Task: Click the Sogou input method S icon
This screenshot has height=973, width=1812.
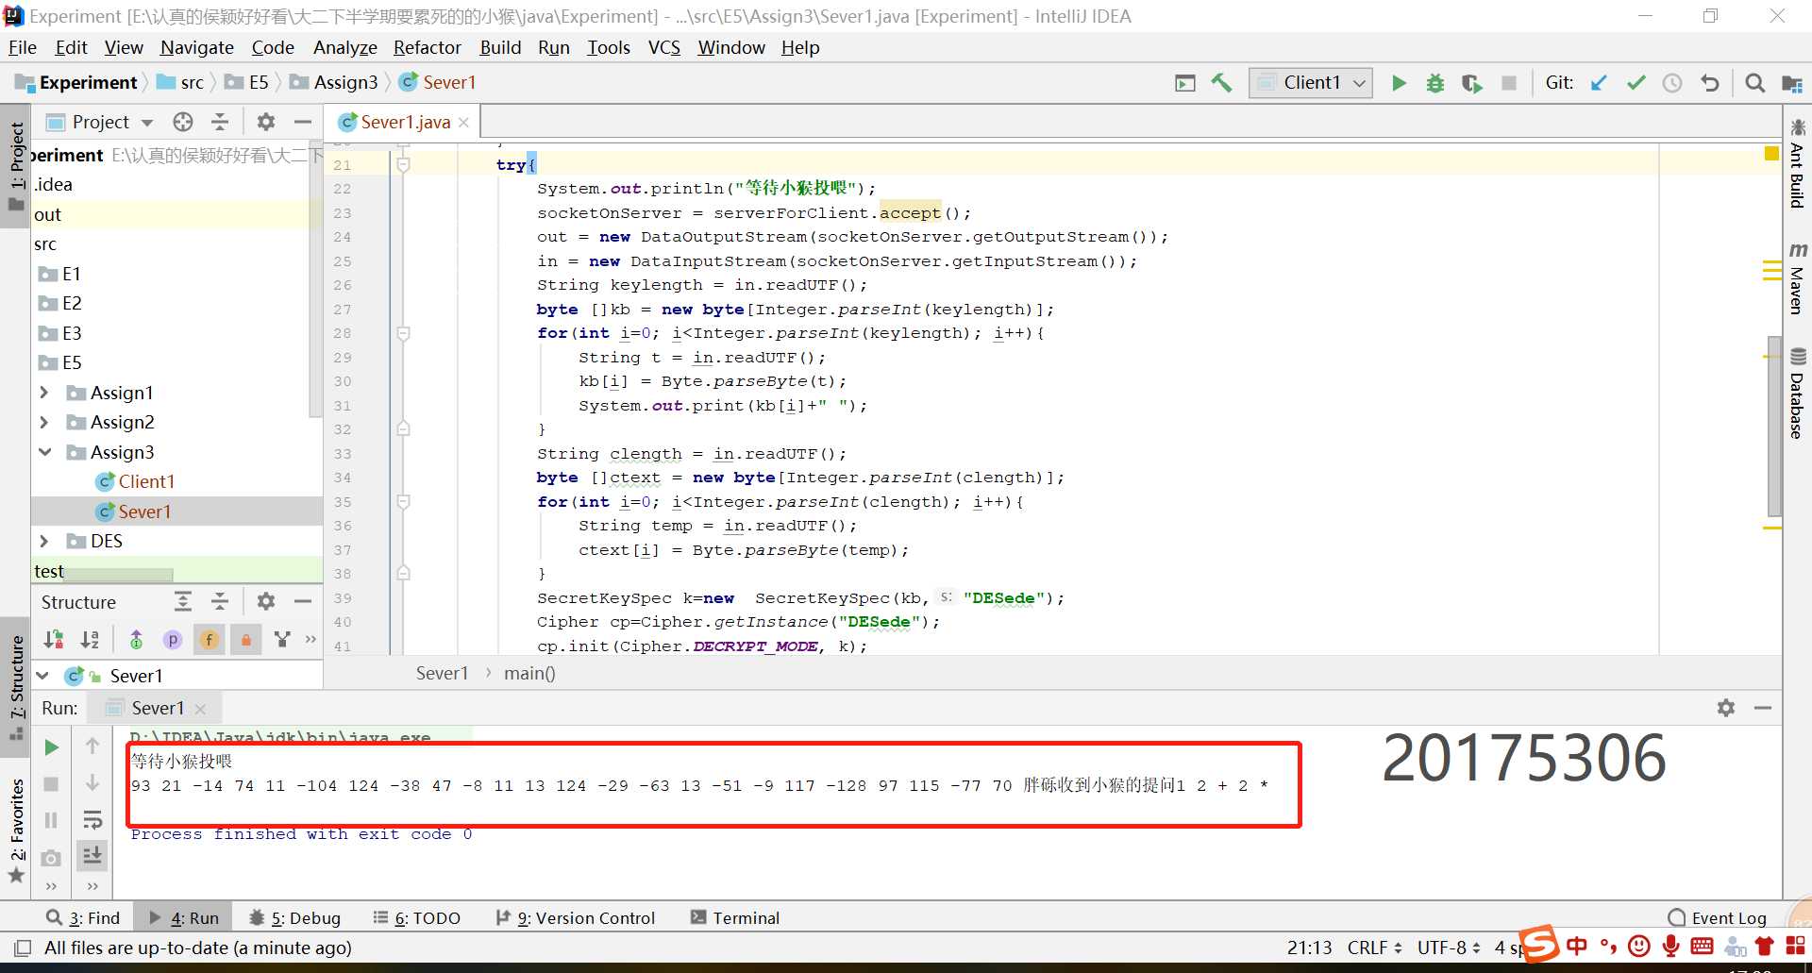Action: point(1539,945)
